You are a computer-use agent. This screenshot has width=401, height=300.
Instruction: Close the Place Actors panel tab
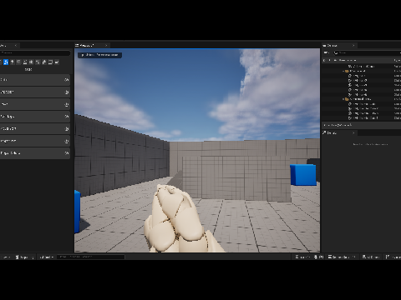(x=16, y=45)
